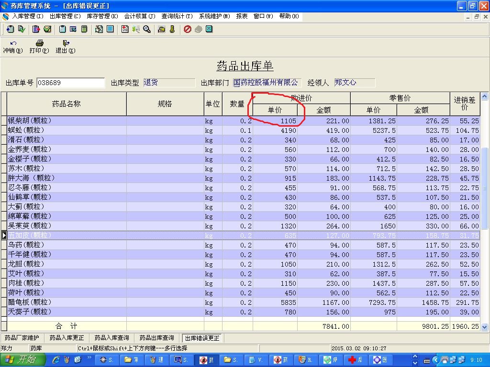
Task: Click the green arrows search toolbar icon
Action: [135, 29]
